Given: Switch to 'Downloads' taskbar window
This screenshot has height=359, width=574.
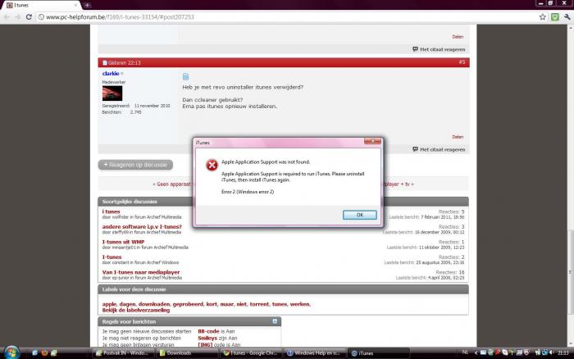Looking at the screenshot, I should [187, 353].
